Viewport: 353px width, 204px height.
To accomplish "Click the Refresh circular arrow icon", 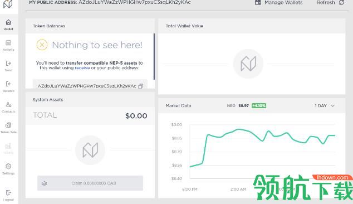I will tap(341, 2).
